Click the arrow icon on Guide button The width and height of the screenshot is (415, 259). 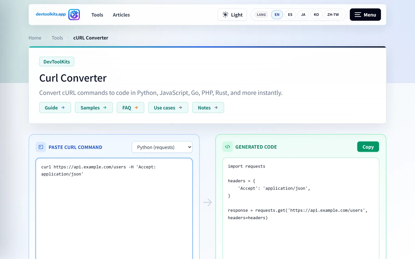(x=63, y=108)
